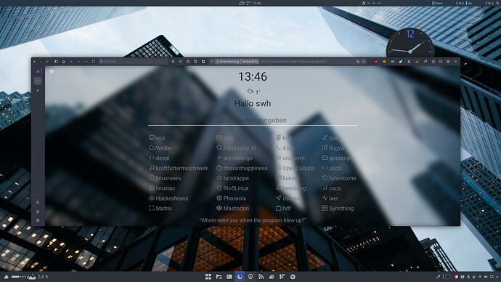Open the Open Culture link
Image resolution: width=501 pixels, height=282 pixels.
coord(295,168)
